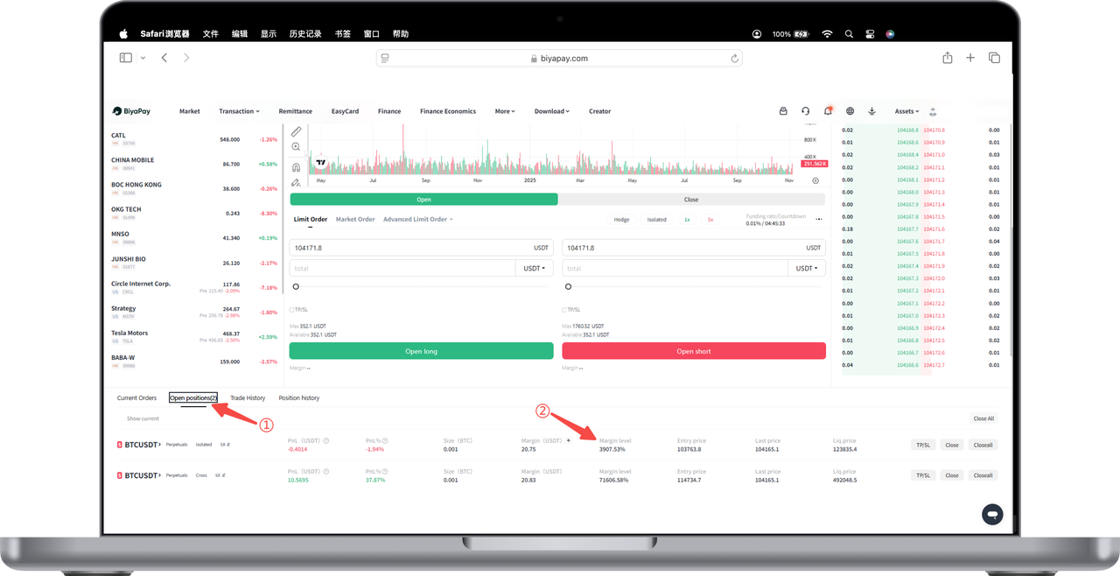Open the Advanced Limit Order dropdown
The image size is (1120, 576).
(418, 219)
